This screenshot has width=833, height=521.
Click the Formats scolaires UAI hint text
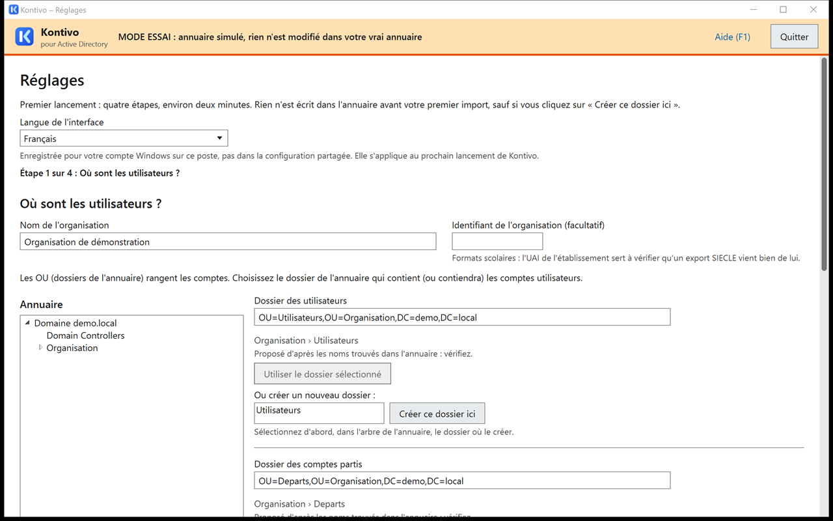(626, 258)
